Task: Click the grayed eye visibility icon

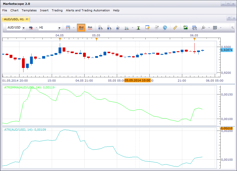Action: point(156,28)
